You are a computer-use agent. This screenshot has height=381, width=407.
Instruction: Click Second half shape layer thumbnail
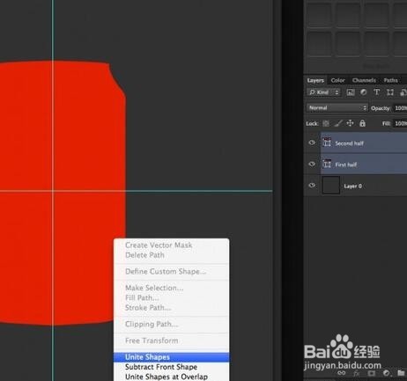pyautogui.click(x=327, y=143)
